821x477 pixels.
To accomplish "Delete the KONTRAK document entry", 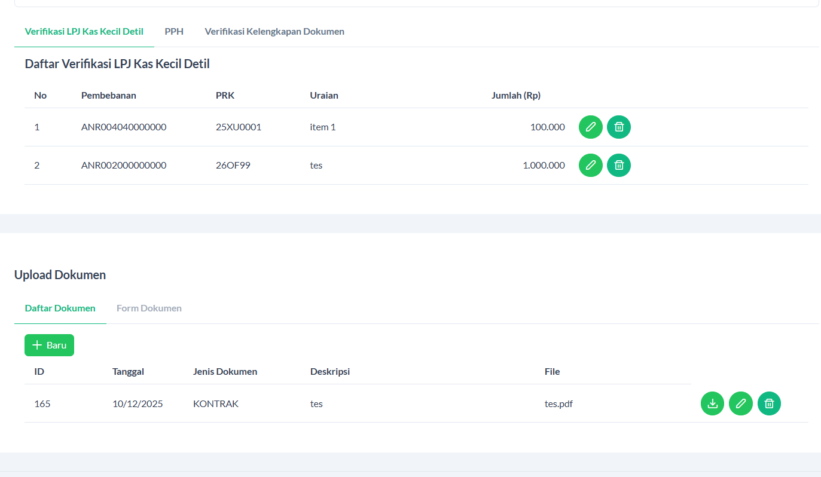I will (769, 403).
